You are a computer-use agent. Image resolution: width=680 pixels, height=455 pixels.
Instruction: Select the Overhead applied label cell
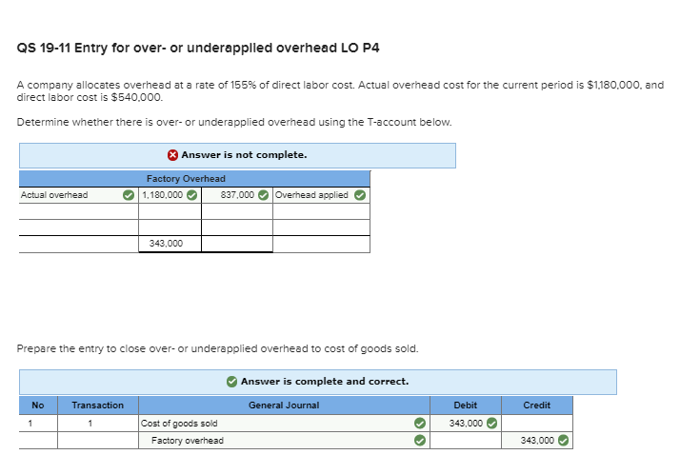[x=321, y=195]
